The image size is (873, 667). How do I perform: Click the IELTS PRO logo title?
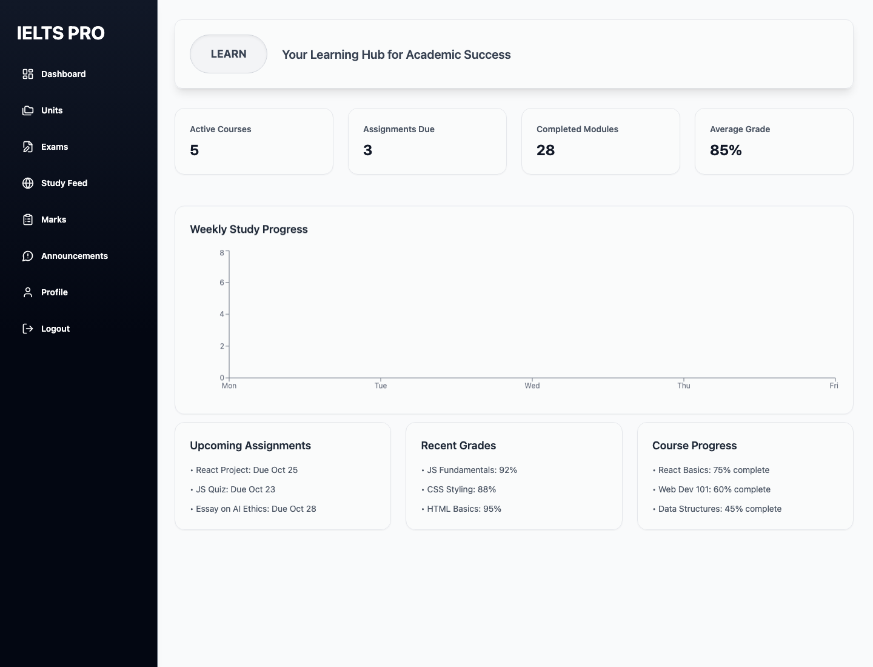click(x=61, y=33)
